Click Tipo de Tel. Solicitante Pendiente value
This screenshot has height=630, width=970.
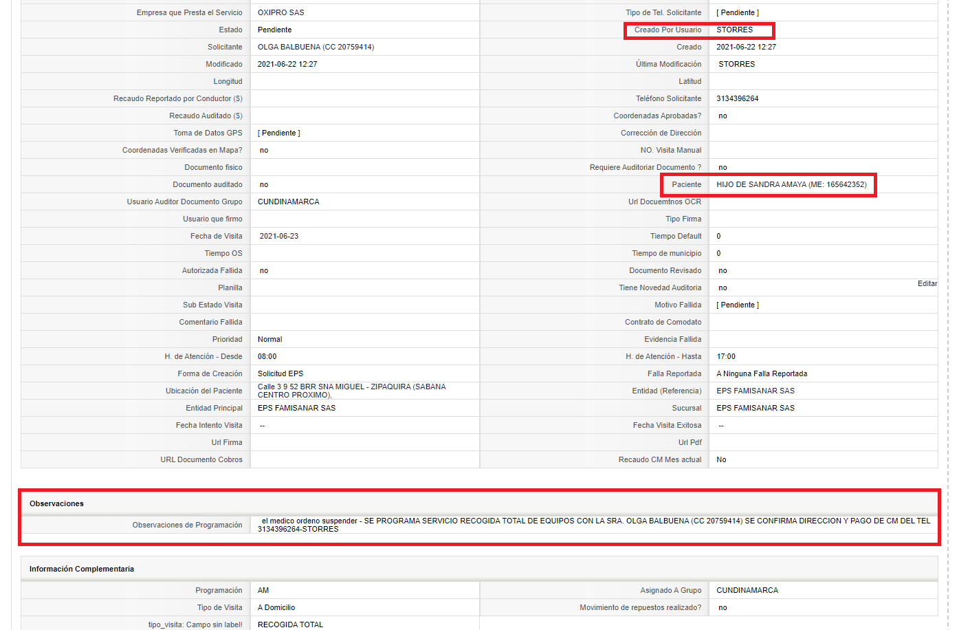point(738,12)
